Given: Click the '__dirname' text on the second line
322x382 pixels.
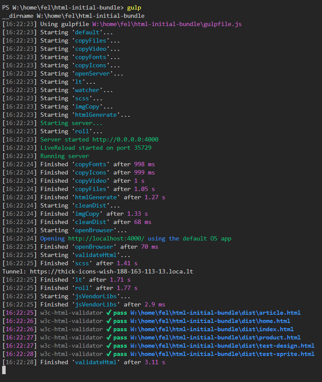Looking at the screenshot, I should click(x=18, y=16).
